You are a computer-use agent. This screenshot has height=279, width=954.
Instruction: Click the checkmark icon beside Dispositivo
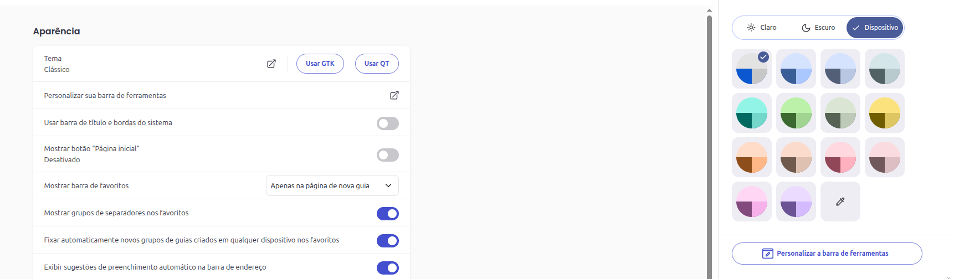pyautogui.click(x=856, y=28)
